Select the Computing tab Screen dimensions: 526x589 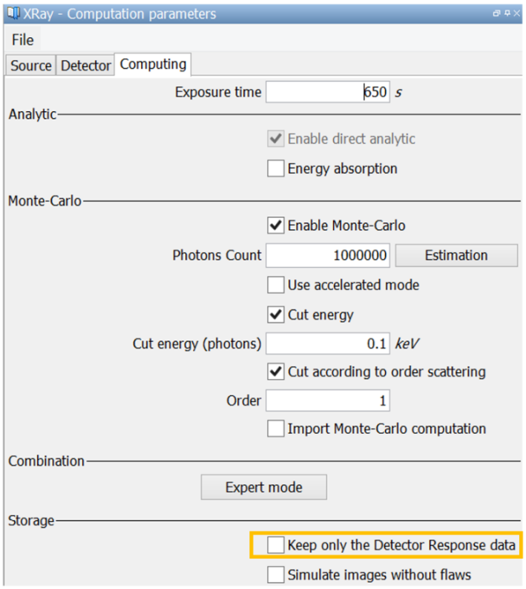[153, 65]
